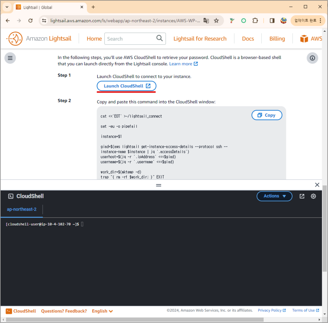Click the search magnifier icon
This screenshot has height=323, width=328.
tap(160, 38)
